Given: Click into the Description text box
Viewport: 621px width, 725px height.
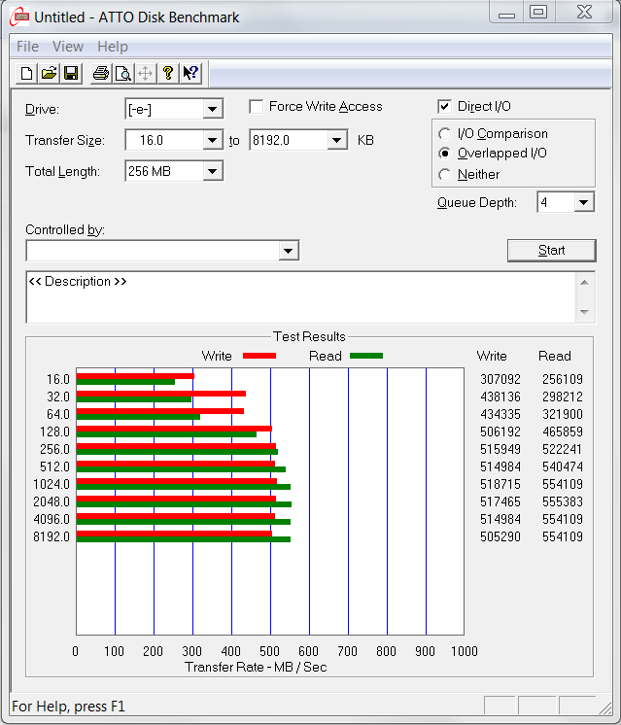Looking at the screenshot, I should coord(300,297).
